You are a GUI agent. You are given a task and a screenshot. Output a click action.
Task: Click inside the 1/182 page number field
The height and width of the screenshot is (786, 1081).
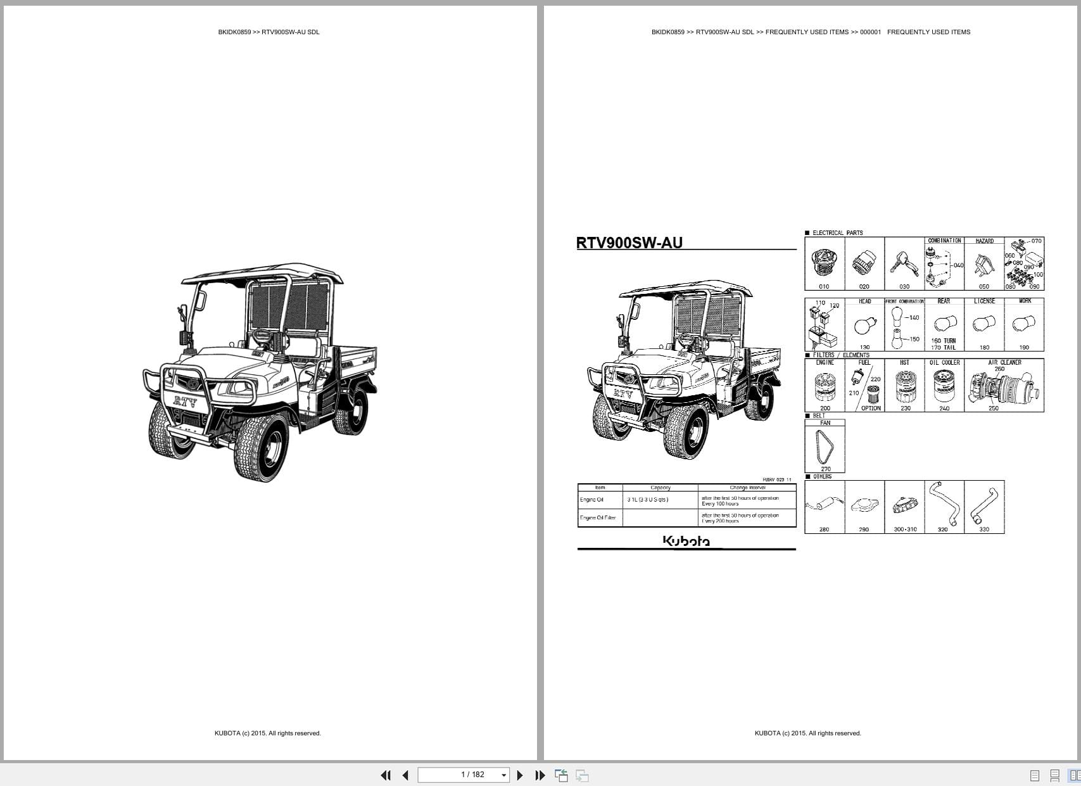[463, 775]
